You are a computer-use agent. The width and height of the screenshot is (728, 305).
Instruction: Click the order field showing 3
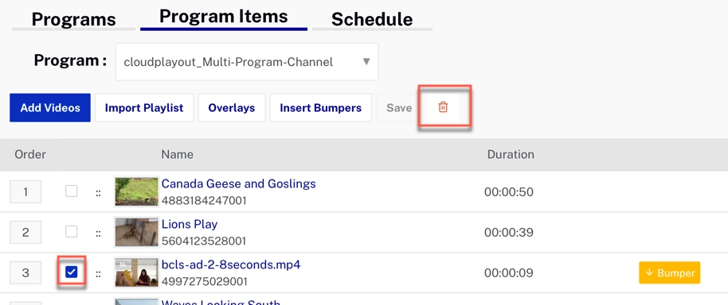[25, 272]
